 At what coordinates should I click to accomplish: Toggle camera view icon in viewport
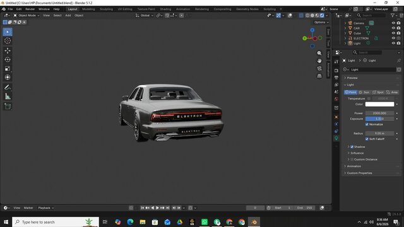click(319, 69)
